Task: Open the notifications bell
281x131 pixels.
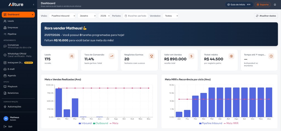Action: click(x=275, y=5)
